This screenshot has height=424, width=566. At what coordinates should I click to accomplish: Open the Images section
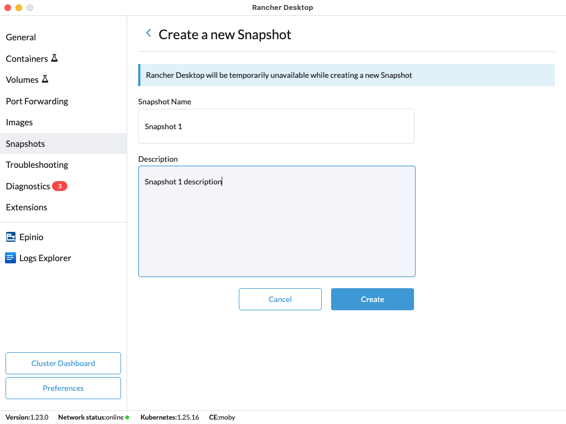(x=63, y=122)
